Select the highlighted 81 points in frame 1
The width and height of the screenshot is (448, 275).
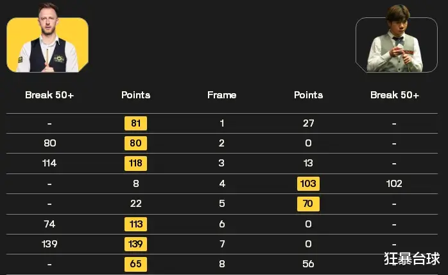(135, 123)
